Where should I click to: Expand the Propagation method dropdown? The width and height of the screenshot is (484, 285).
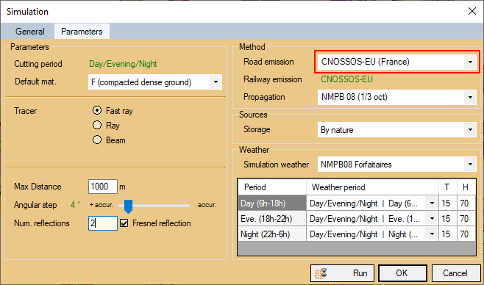pos(397,98)
